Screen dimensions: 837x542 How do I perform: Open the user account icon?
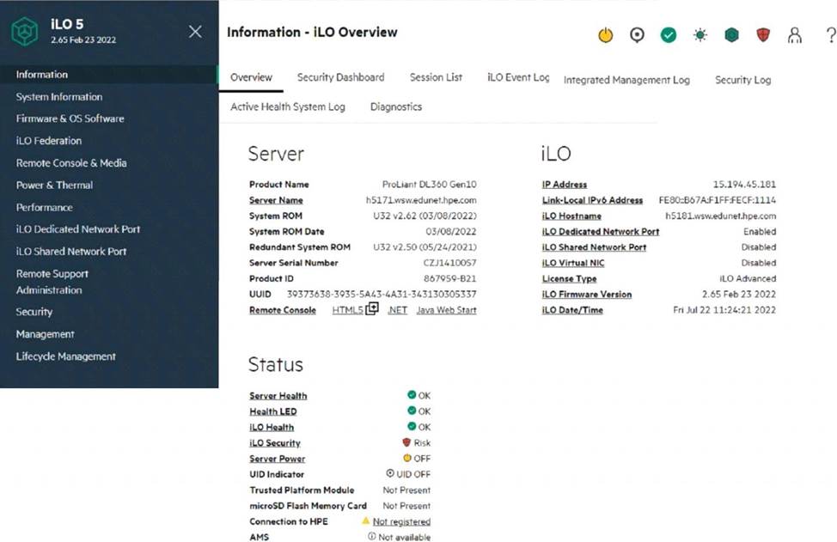[795, 35]
